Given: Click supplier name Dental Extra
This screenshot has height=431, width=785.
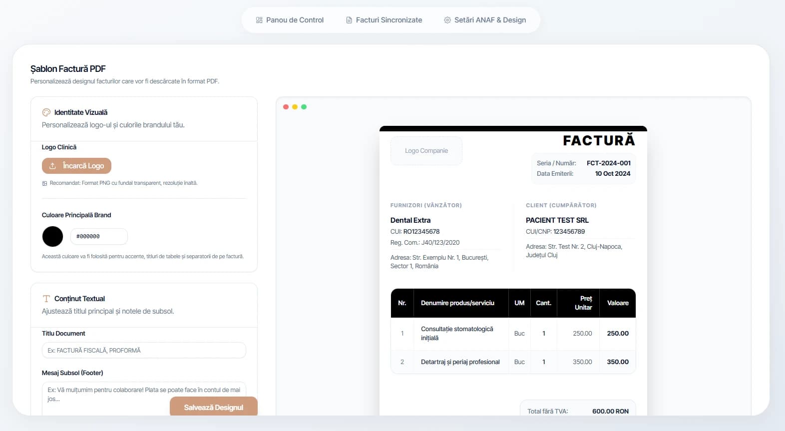Looking at the screenshot, I should [410, 220].
